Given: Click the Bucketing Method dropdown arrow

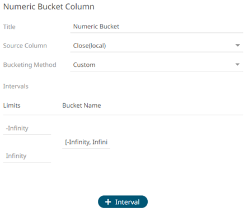Looking at the screenshot, I should click(237, 65).
